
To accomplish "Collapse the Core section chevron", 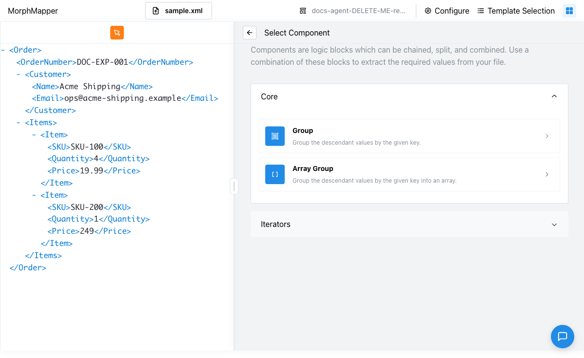I will (x=554, y=96).
